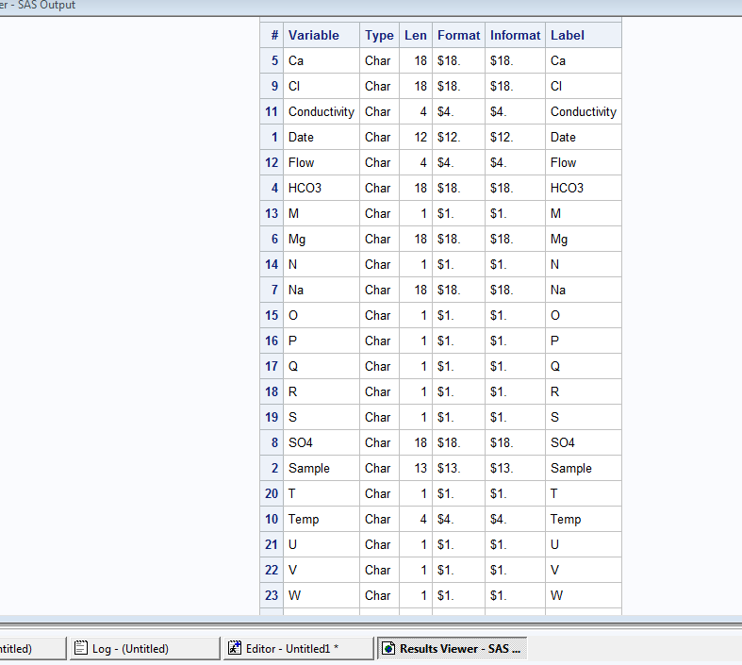This screenshot has height=665, width=742.
Task: Click row number 20 cell
Action: tap(272, 493)
